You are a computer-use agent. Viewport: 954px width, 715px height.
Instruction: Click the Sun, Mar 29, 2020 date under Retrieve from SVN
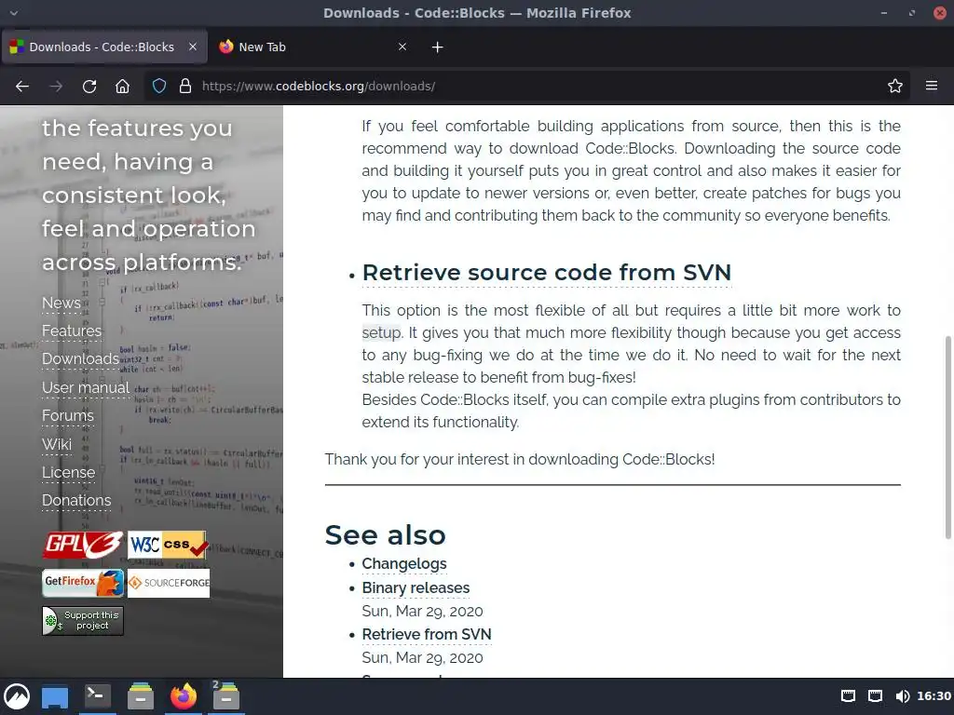click(x=422, y=658)
